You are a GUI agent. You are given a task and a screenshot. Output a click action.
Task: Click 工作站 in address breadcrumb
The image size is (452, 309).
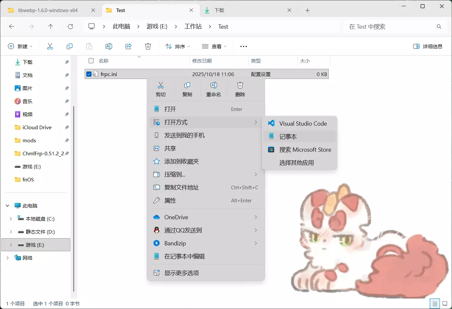click(193, 26)
